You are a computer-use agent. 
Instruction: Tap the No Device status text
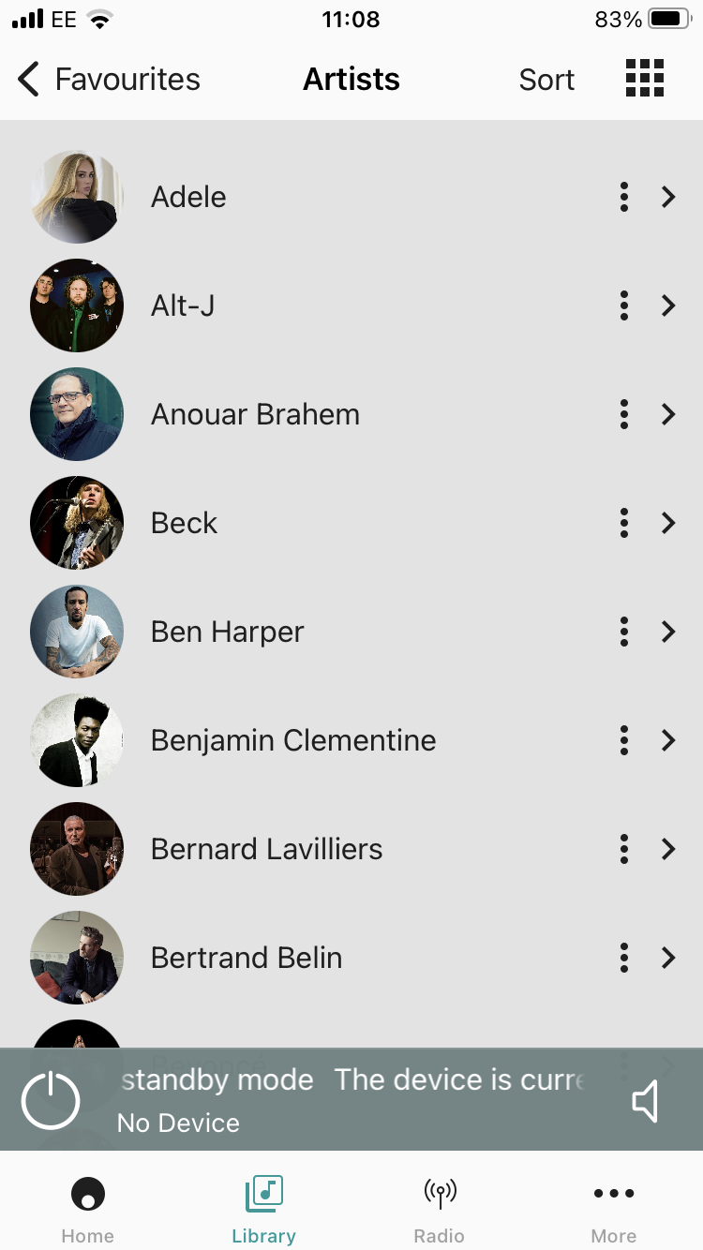[x=178, y=1123]
